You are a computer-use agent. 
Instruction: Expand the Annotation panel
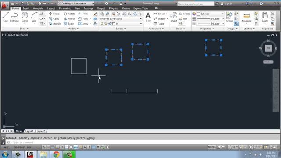click(x=156, y=29)
